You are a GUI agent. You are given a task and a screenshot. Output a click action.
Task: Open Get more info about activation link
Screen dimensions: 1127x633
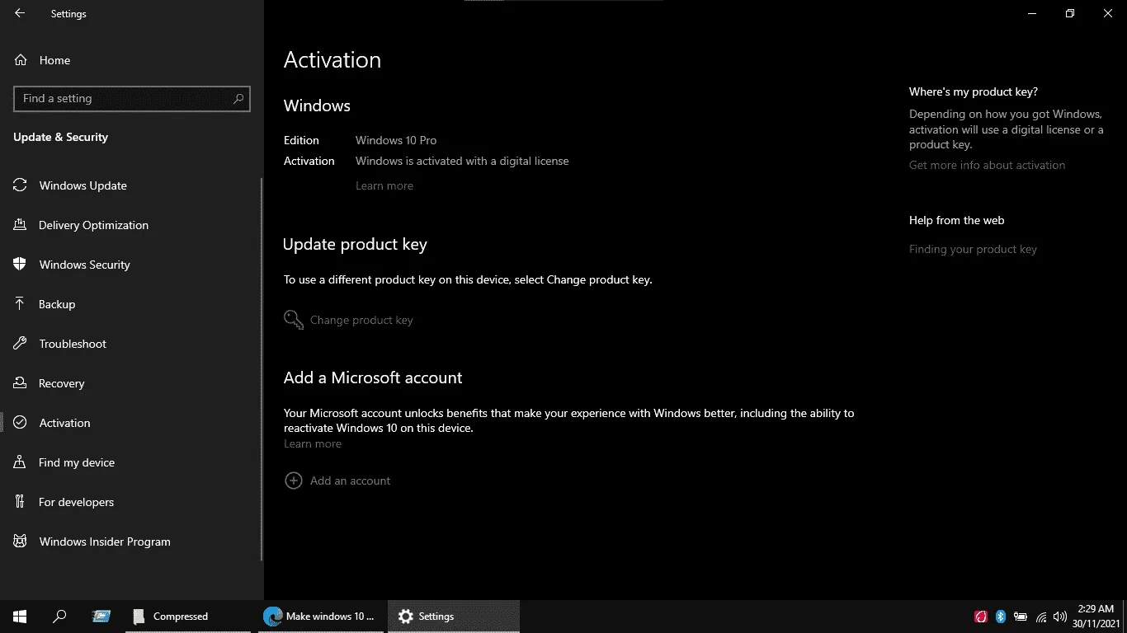click(987, 165)
